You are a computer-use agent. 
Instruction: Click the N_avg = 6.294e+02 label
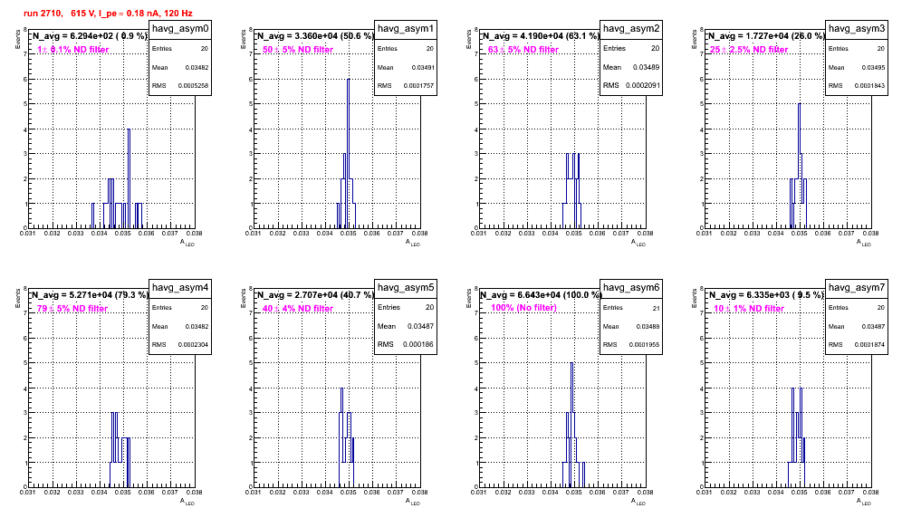pyautogui.click(x=89, y=36)
